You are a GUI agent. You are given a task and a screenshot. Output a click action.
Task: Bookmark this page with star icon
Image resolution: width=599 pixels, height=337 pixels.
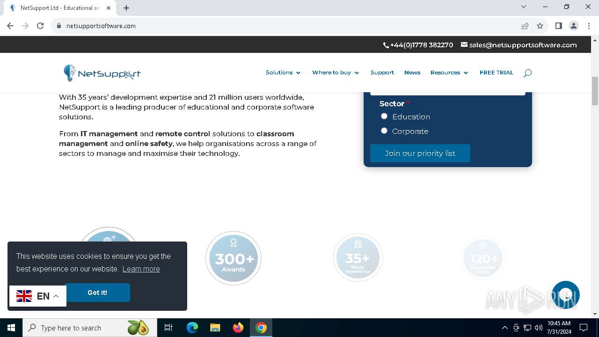tap(540, 26)
